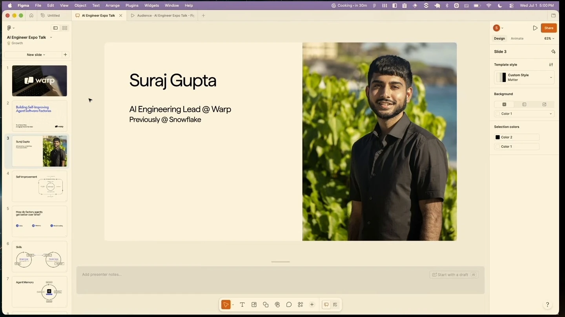Switch to the Untitled file tab
565x317 pixels.
tap(54, 16)
